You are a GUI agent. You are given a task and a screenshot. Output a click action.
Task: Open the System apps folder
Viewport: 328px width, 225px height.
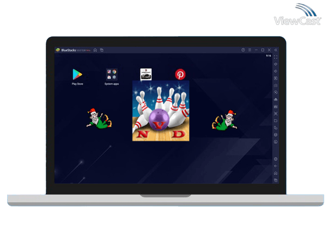point(112,74)
